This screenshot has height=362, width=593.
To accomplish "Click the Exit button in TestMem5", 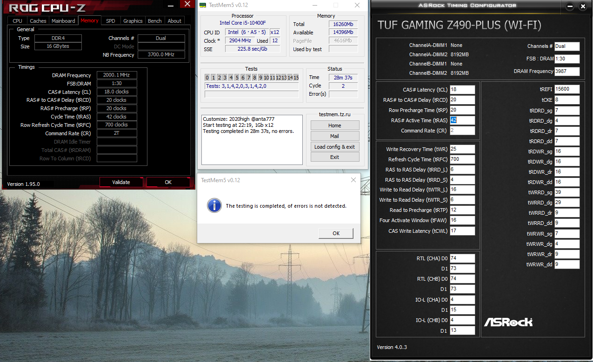I will [335, 157].
